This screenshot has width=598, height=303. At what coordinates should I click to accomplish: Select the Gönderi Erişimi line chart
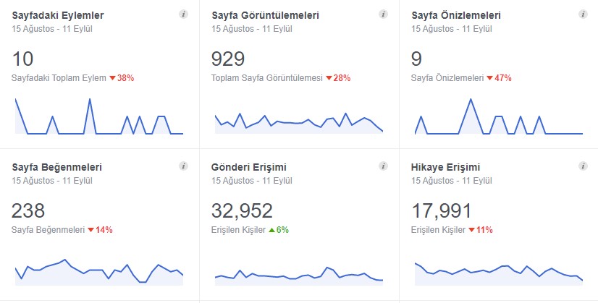pyautogui.click(x=299, y=276)
